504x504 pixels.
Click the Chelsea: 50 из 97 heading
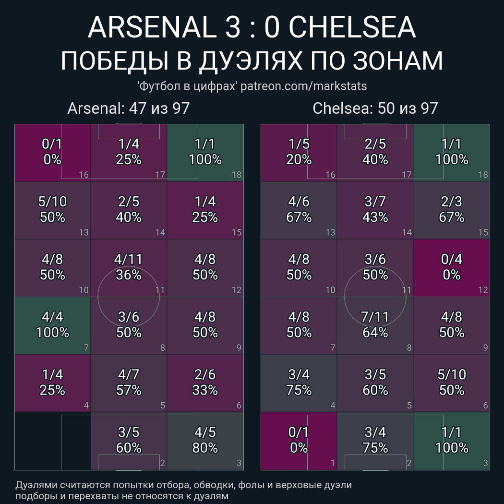375,108
